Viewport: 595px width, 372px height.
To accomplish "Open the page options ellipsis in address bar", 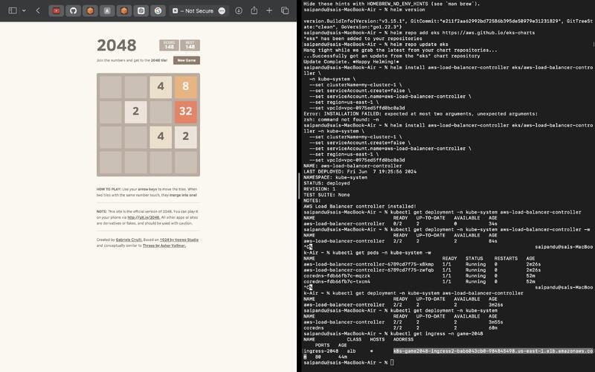I will tap(222, 10).
